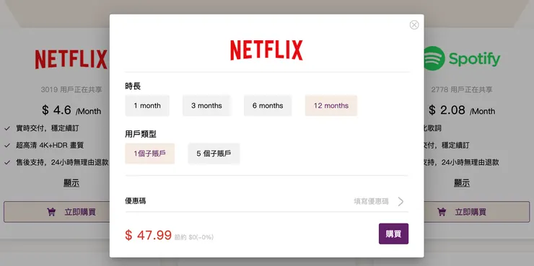The height and width of the screenshot is (266, 534).
Task: Click the 超高清 4K+HDR 畫質 feature line
Action: click(x=50, y=146)
